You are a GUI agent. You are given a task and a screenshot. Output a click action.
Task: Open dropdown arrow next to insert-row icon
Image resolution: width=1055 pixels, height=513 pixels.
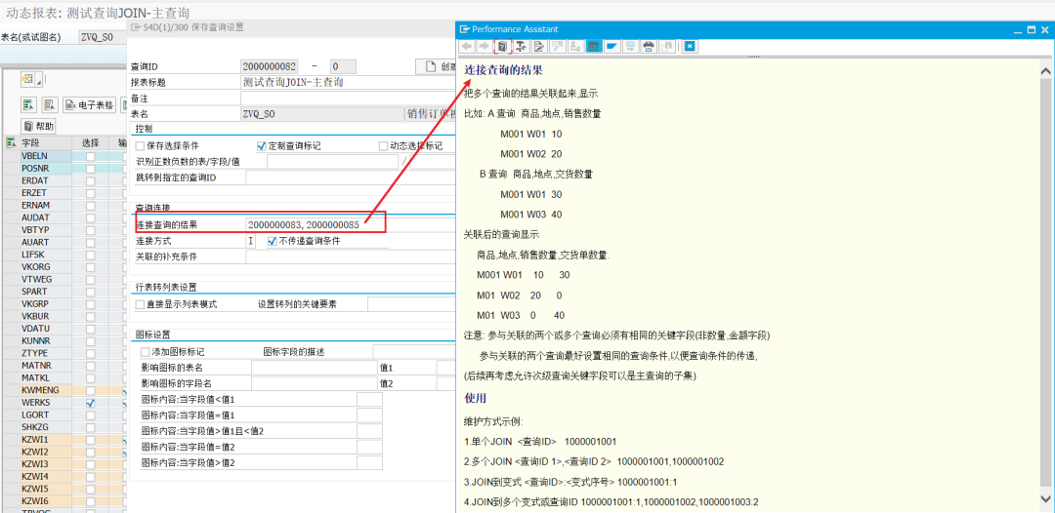pos(39,81)
